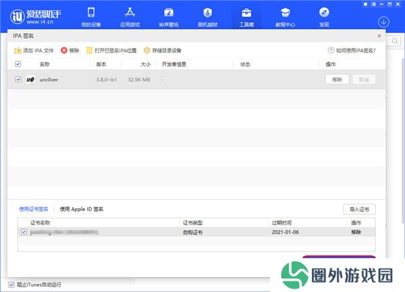Click the 移除 button in unc0ver row

point(337,79)
